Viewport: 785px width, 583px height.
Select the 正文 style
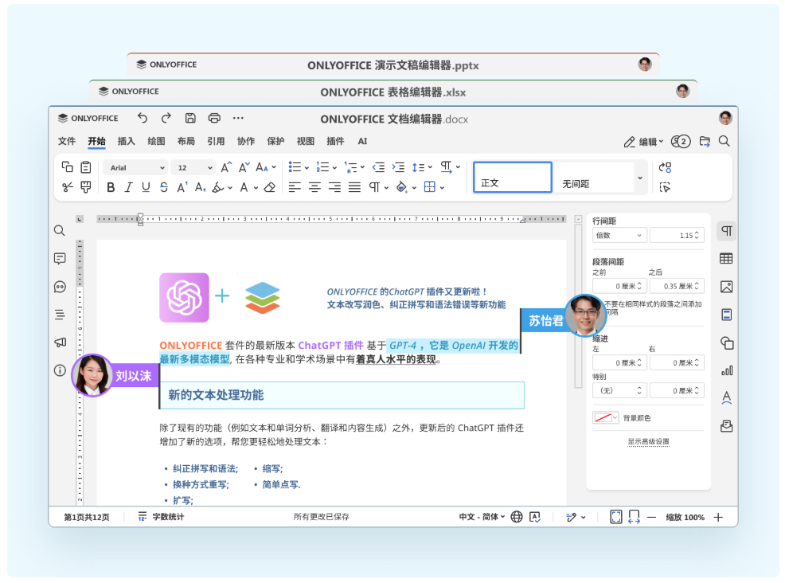click(513, 177)
